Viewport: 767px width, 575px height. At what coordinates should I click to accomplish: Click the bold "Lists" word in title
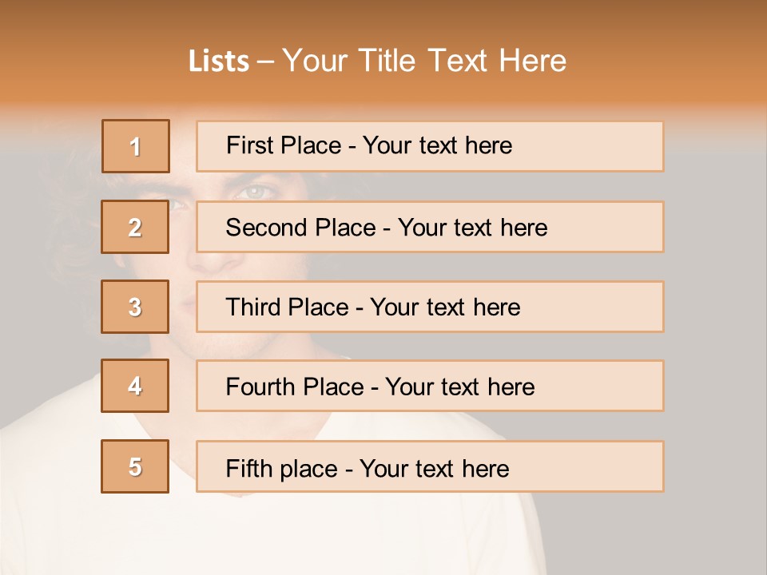pos(218,61)
